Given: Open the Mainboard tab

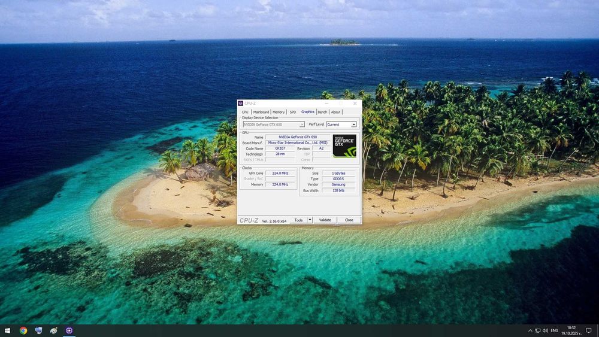Looking at the screenshot, I should (x=261, y=112).
